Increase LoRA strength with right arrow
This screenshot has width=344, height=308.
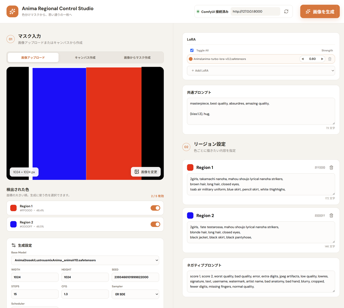[x=322, y=59]
